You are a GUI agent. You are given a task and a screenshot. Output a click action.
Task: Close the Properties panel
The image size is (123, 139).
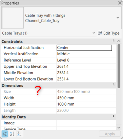pos(120,3)
